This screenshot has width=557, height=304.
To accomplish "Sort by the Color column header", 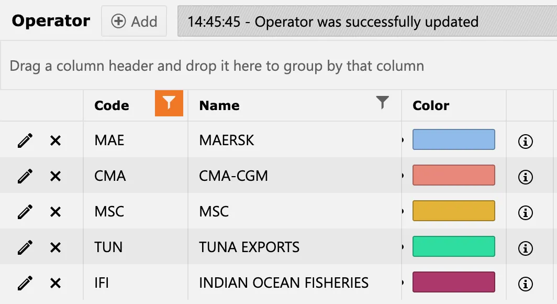I will [x=431, y=105].
